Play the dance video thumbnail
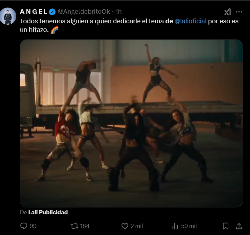The image size is (250, 235). (x=131, y=123)
